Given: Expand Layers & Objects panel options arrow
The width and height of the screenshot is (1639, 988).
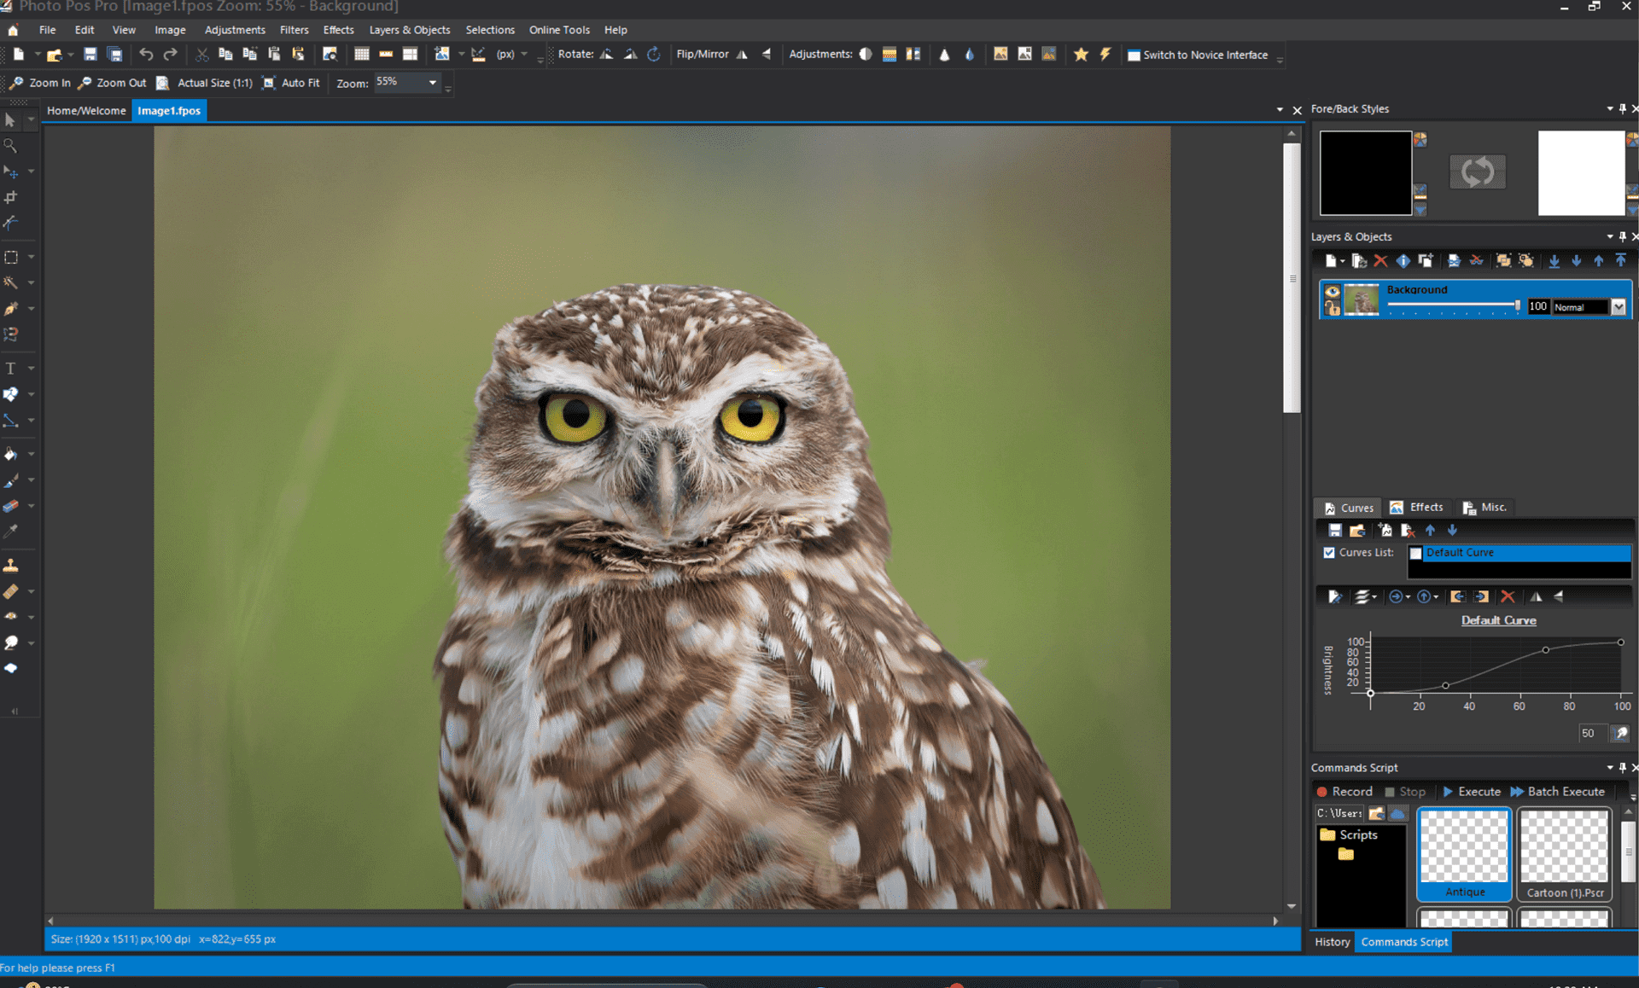Looking at the screenshot, I should pyautogui.click(x=1609, y=236).
